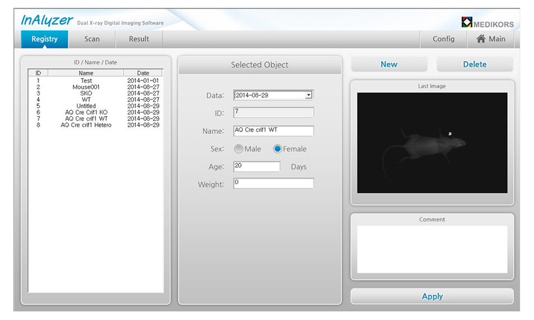Select the Female radio button
534x320 pixels.
(x=277, y=149)
